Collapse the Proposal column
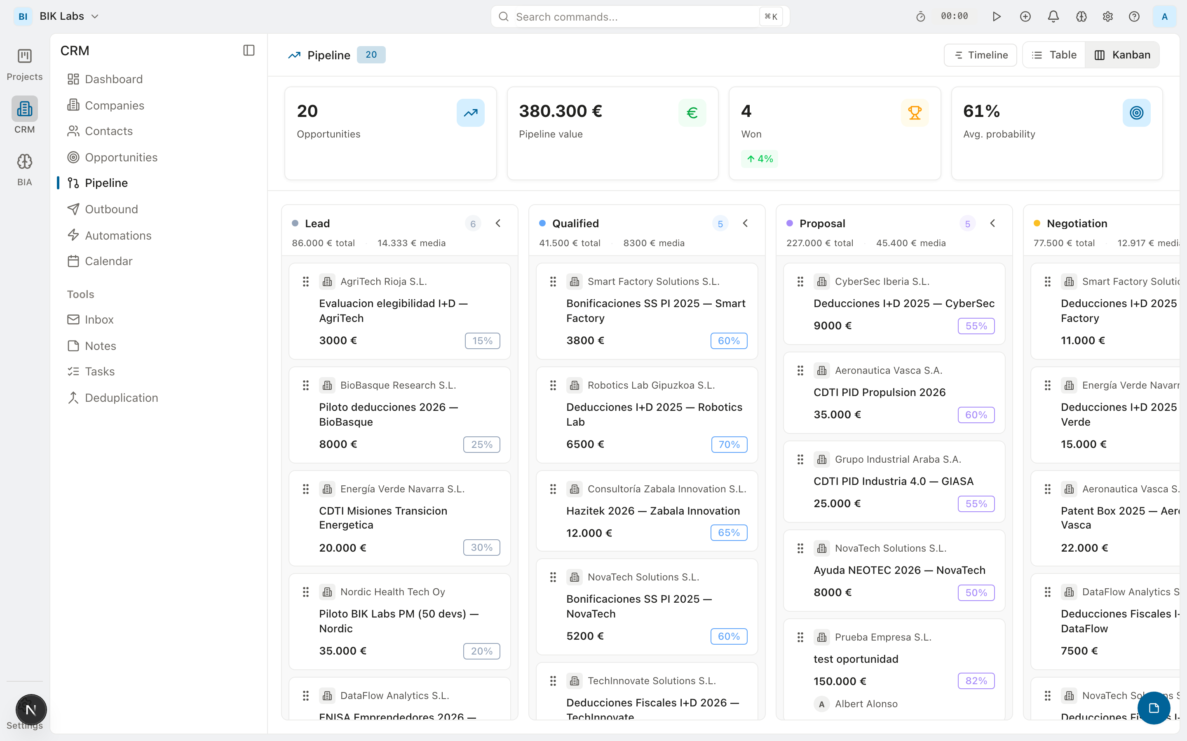 coord(993,223)
